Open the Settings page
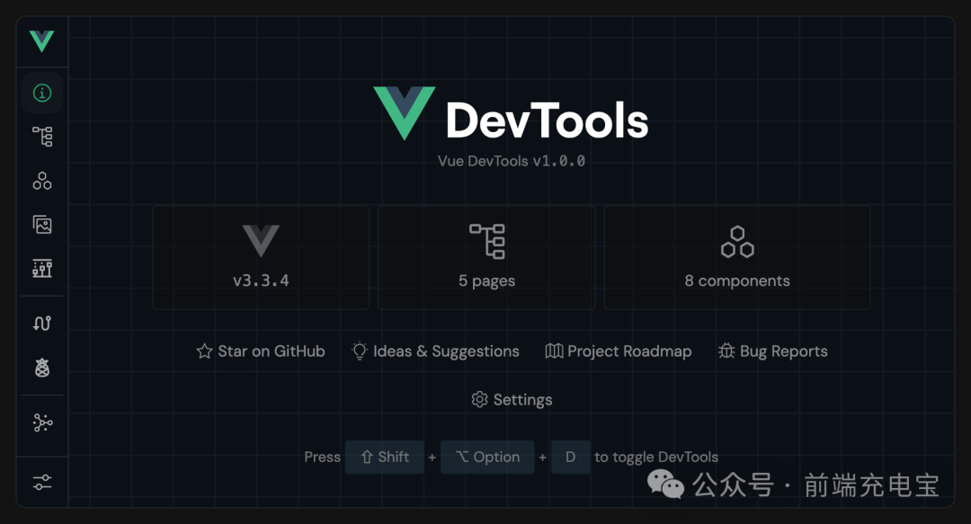 pyautogui.click(x=512, y=399)
